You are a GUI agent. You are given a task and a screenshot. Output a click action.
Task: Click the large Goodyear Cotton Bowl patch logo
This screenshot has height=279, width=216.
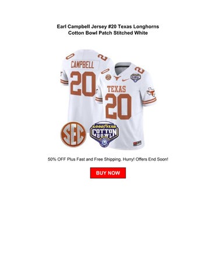[104, 134]
